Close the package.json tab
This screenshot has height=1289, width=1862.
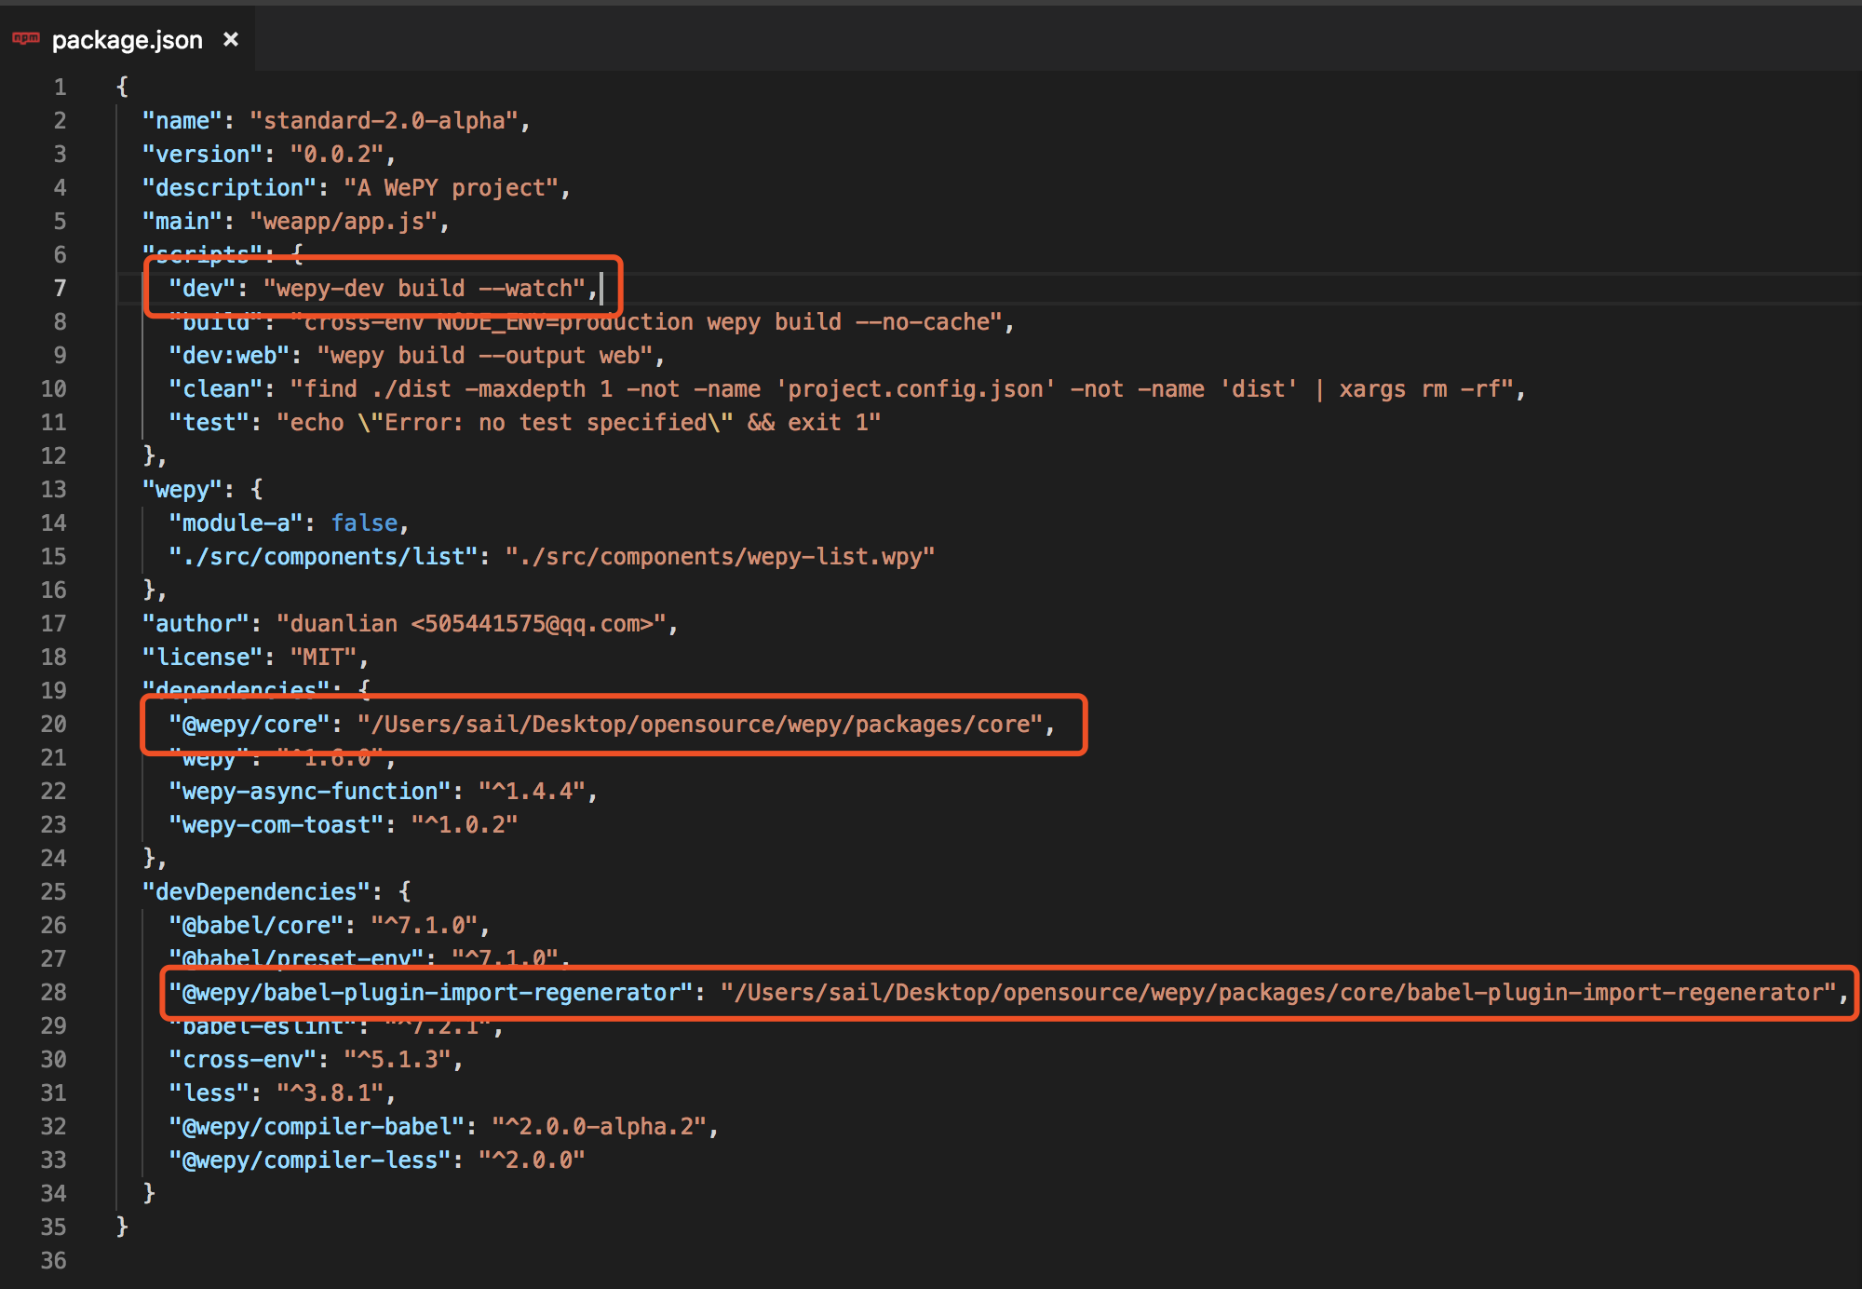[x=231, y=39]
